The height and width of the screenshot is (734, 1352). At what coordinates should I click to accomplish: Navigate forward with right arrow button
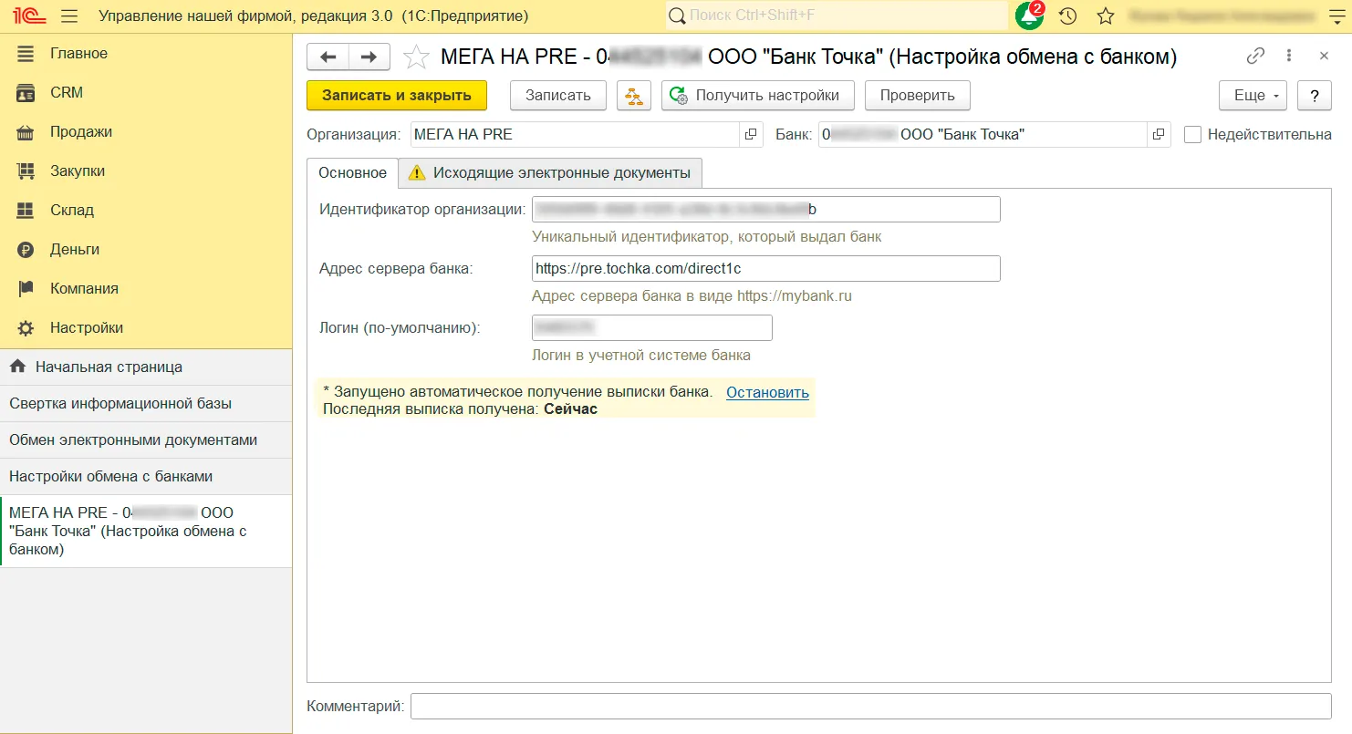tap(369, 57)
